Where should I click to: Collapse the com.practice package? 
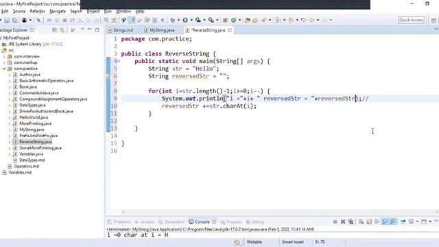(4, 69)
